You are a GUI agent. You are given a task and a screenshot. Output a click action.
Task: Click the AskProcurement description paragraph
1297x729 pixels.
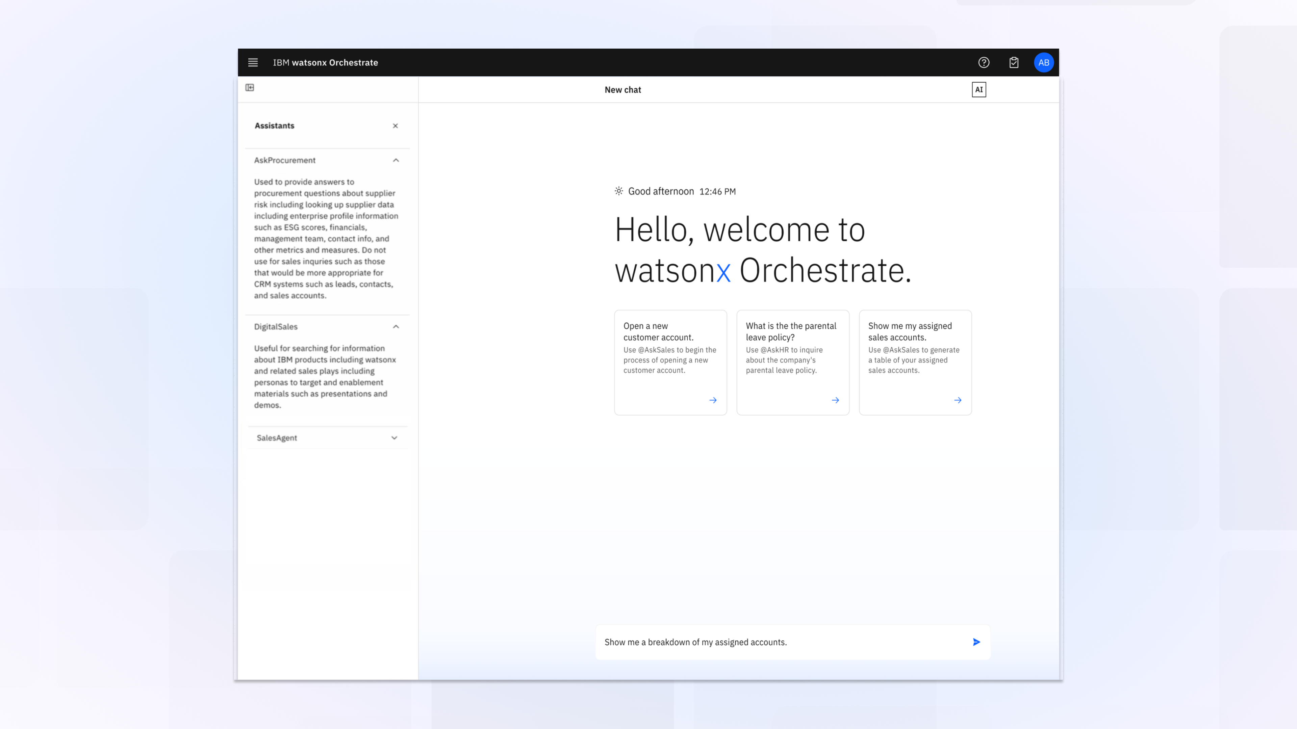coord(326,239)
